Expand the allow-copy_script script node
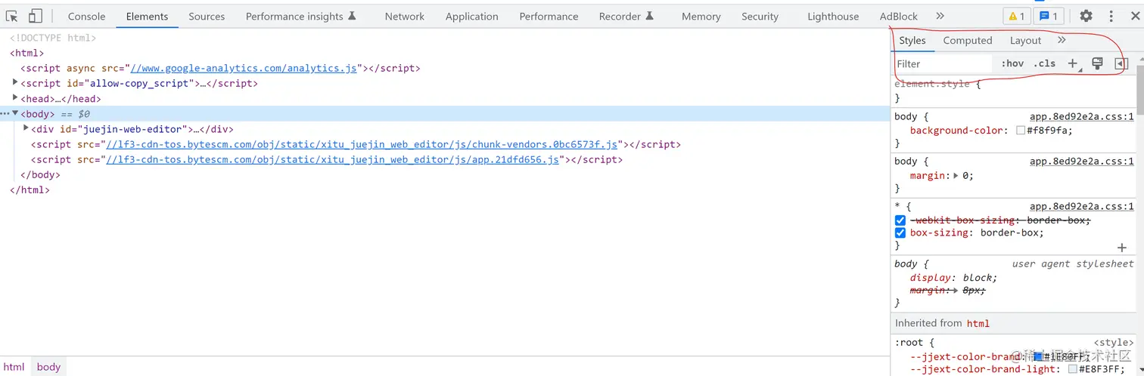This screenshot has width=1144, height=376. pyautogui.click(x=16, y=82)
